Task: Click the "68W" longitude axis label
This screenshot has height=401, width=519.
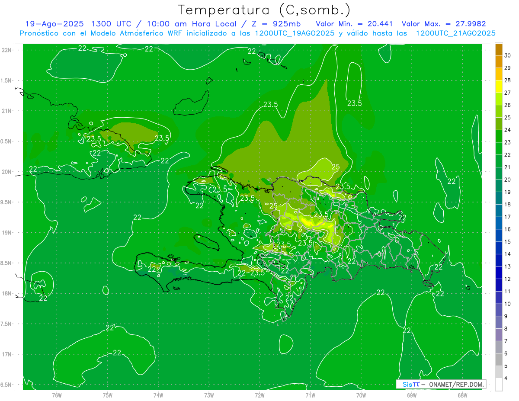Action: pos(462,395)
